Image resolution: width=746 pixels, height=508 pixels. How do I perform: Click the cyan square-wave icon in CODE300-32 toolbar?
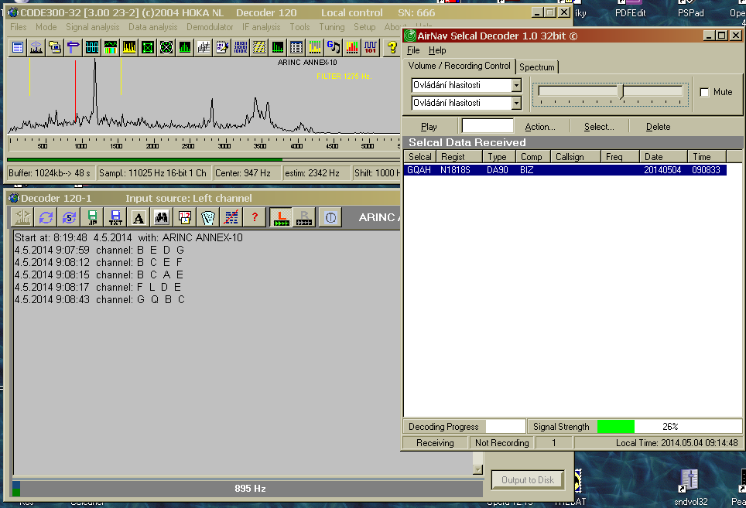pyautogui.click(x=92, y=47)
